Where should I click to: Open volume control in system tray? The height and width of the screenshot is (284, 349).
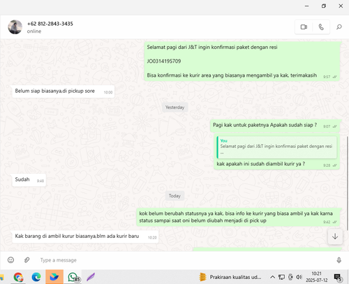pos(299,277)
